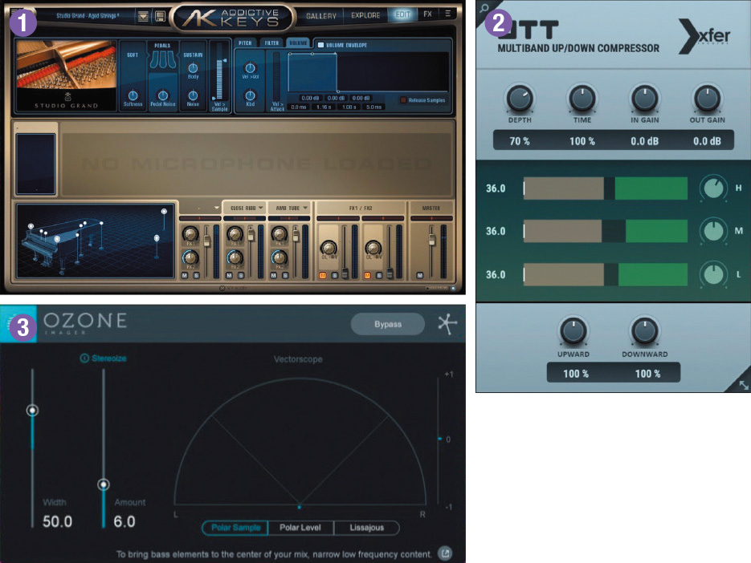Click the DEPTH value field showing 70 %
The image size is (751, 563).
[520, 141]
